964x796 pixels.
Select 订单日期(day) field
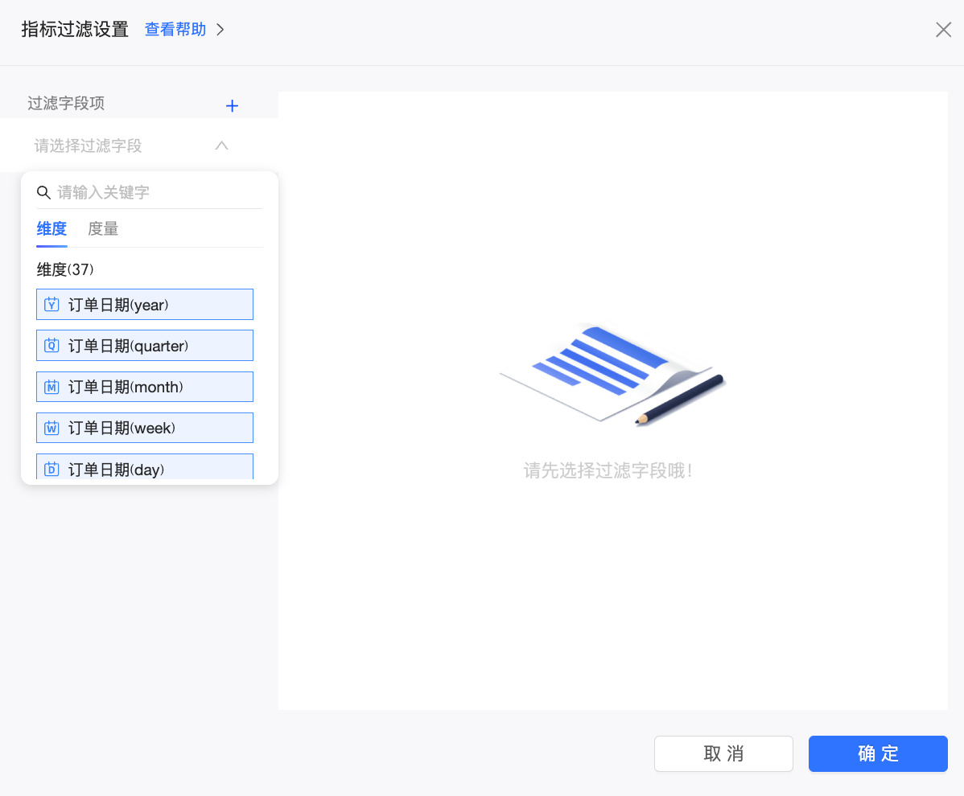point(145,467)
